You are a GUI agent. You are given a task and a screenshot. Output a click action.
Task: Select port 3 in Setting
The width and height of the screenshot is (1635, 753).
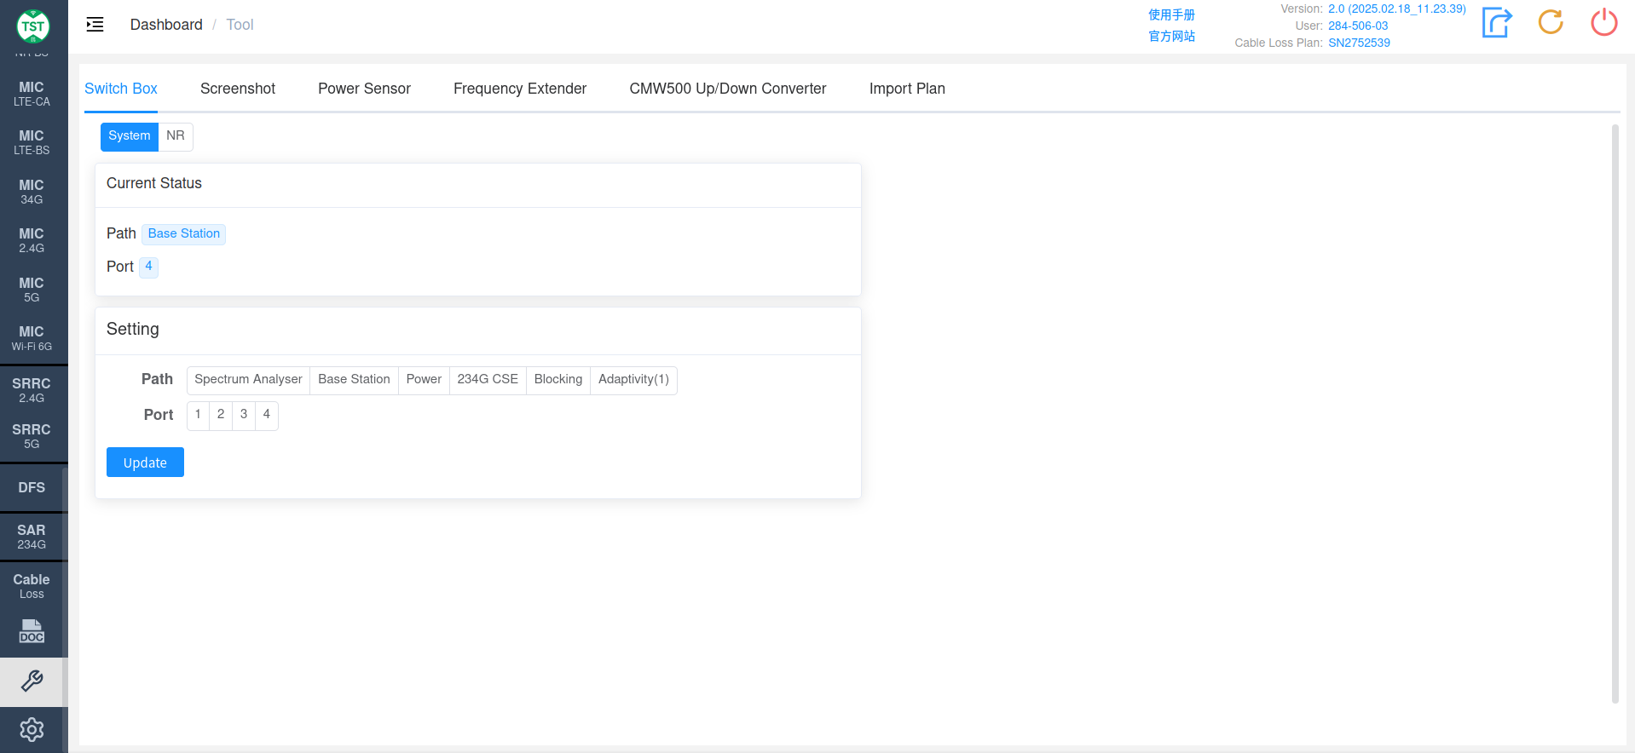(244, 415)
